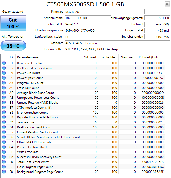The width and height of the screenshot is (171, 178).
Task: Click the Schnittstelle field Serial ATA
Action: point(88,24)
